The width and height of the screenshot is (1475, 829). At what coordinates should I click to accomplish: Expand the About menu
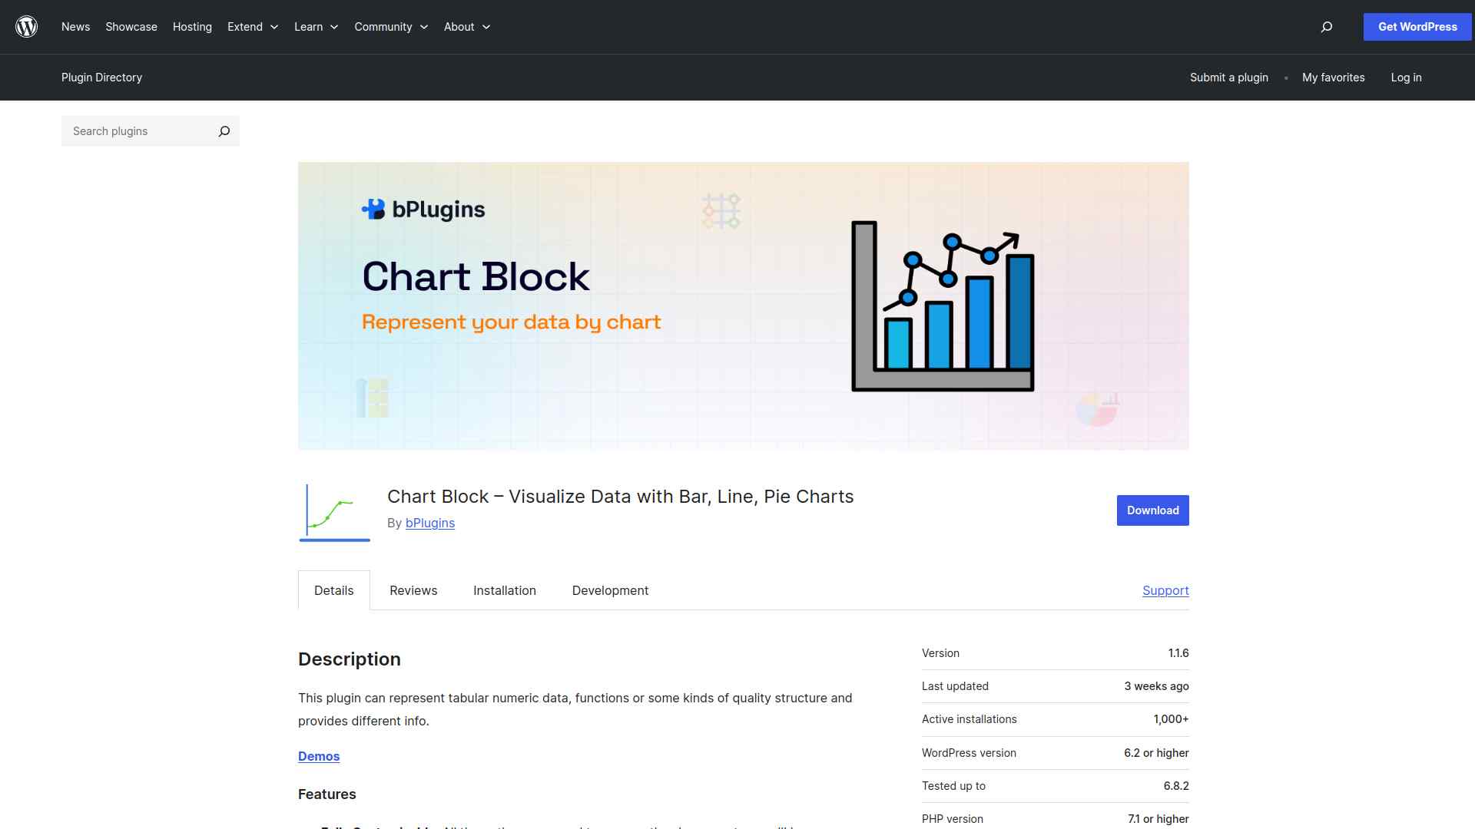coord(467,27)
